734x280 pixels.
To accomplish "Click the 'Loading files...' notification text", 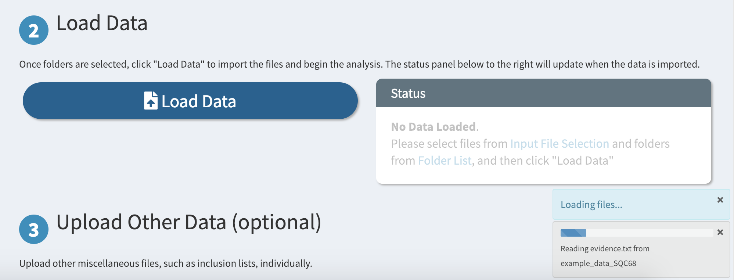I will tap(591, 205).
